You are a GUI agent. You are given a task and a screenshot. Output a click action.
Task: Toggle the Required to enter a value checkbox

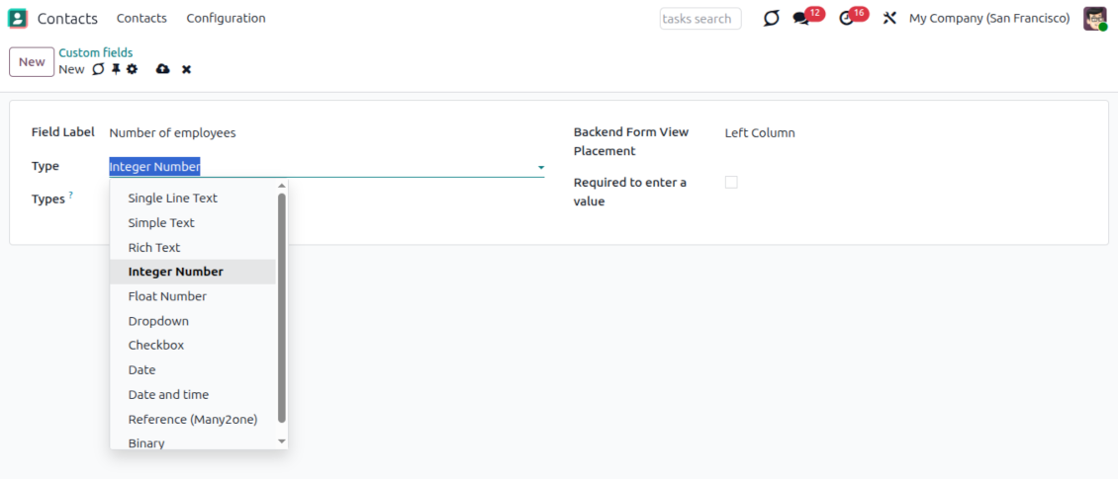click(731, 182)
